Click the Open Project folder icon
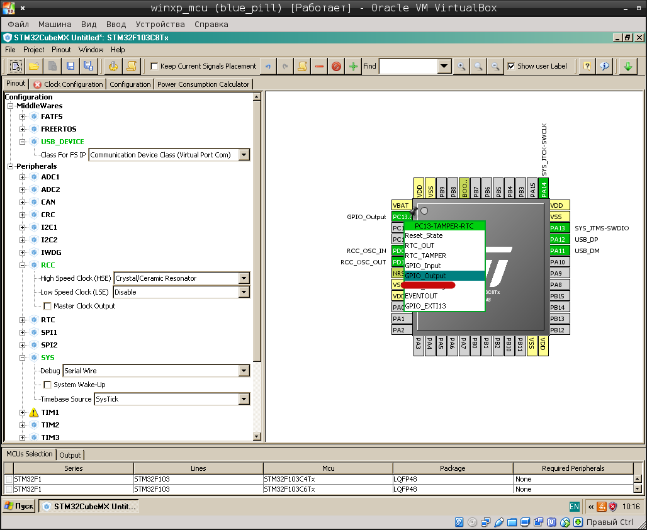 pos(34,66)
